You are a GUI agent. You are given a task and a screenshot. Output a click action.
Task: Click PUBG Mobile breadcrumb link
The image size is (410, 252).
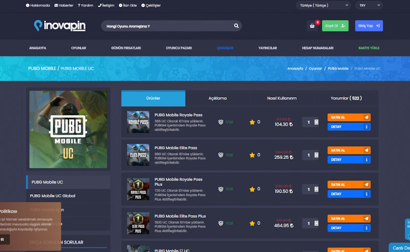click(x=338, y=68)
